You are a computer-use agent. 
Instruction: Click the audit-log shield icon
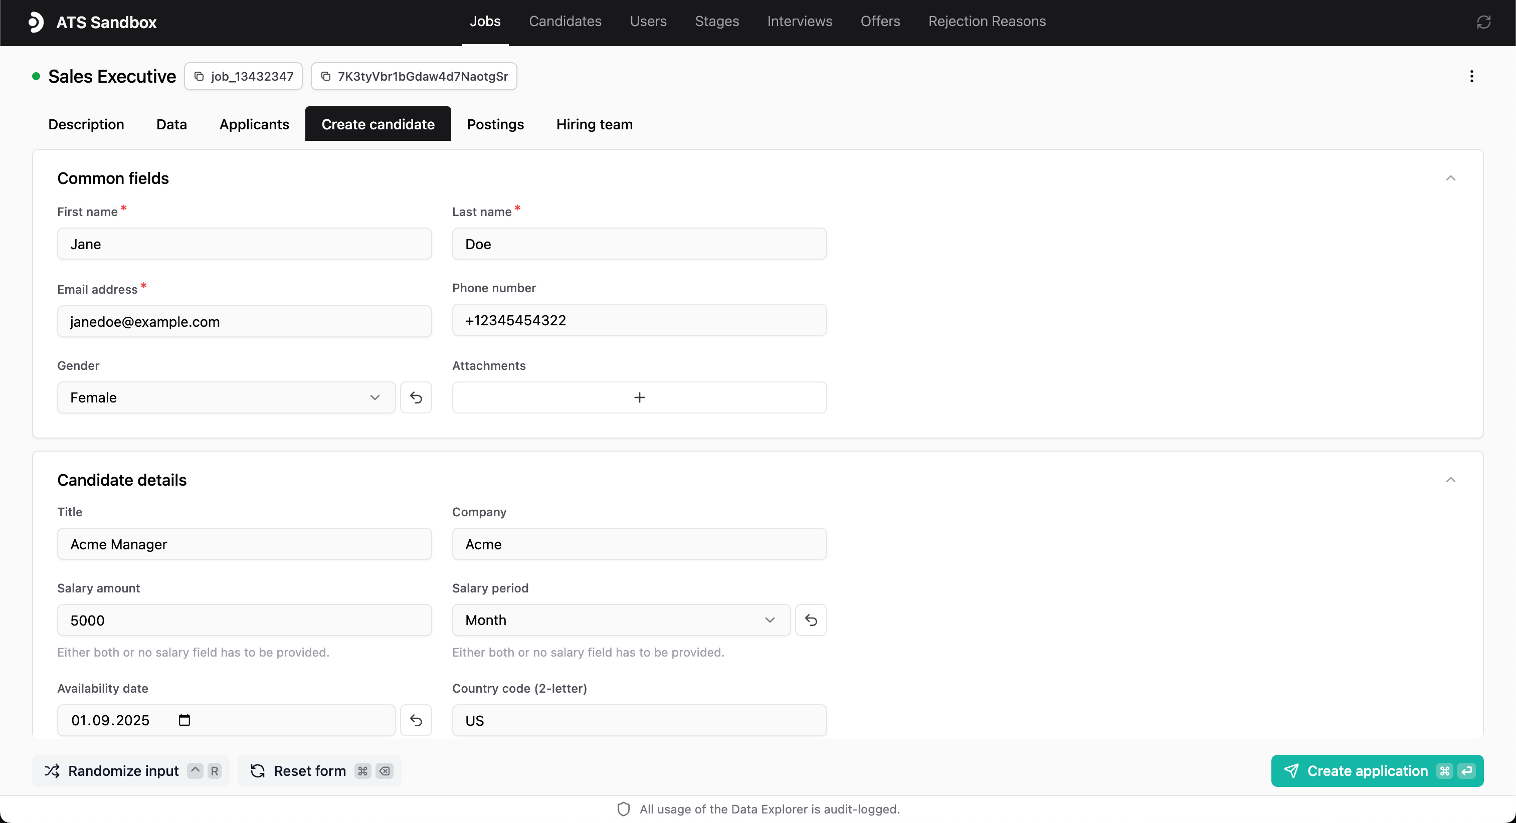(x=623, y=809)
